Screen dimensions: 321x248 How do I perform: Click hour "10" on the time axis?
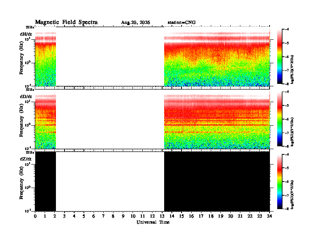pos(133,216)
